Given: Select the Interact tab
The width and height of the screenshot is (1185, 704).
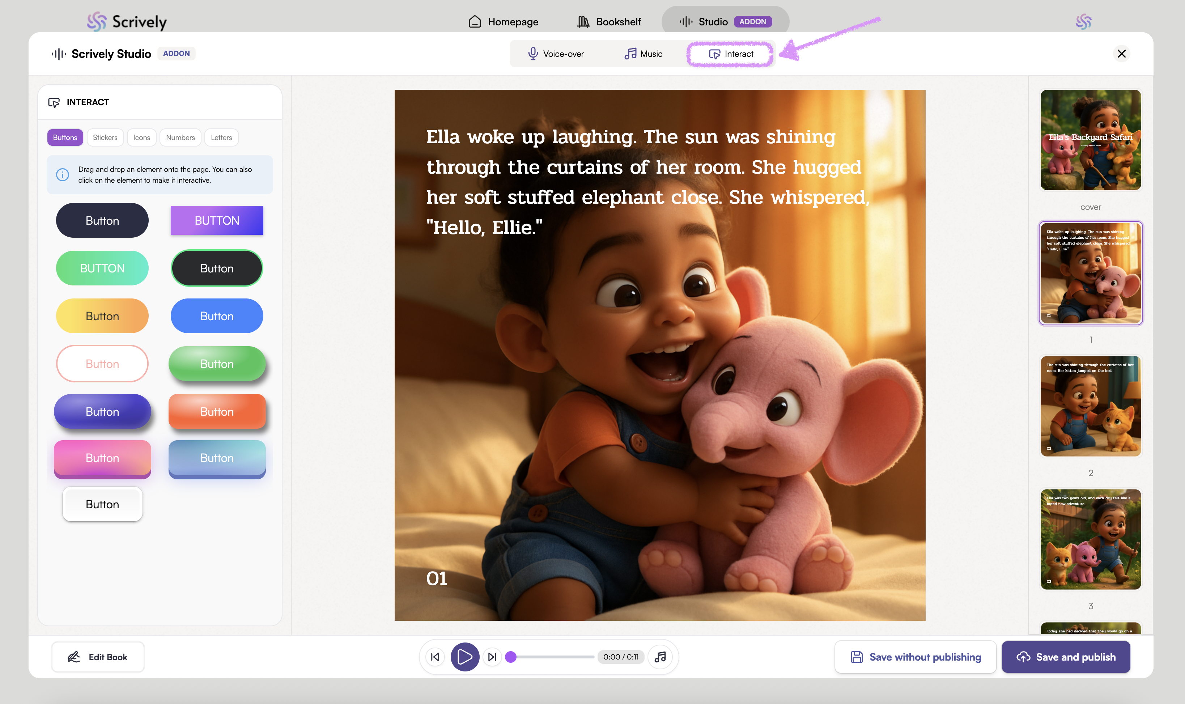Looking at the screenshot, I should (731, 54).
